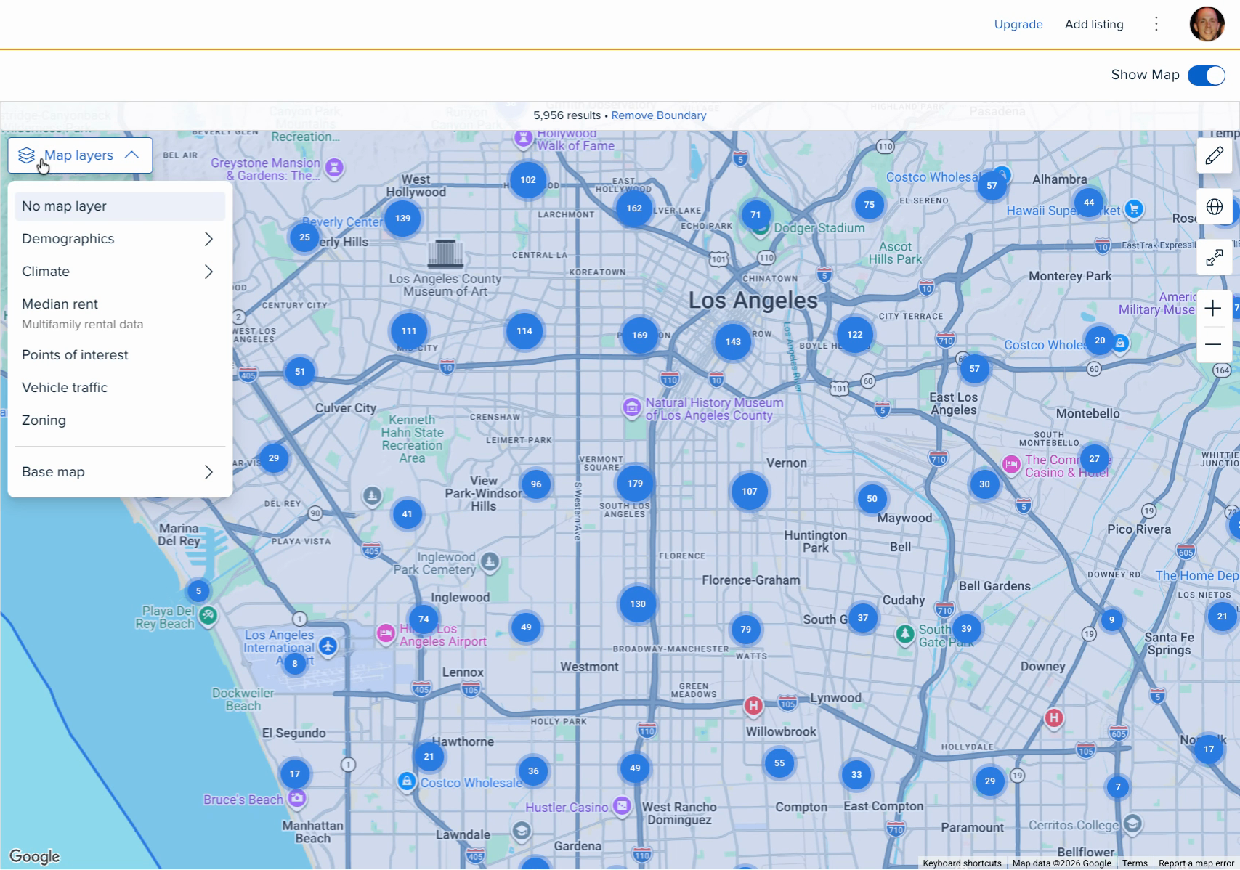Expand the Climate submenu chevron
1240x870 pixels.
208,272
